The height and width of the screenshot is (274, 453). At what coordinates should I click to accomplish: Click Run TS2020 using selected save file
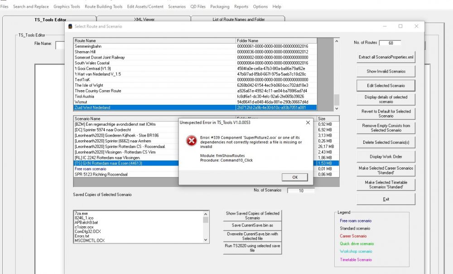pyautogui.click(x=252, y=248)
